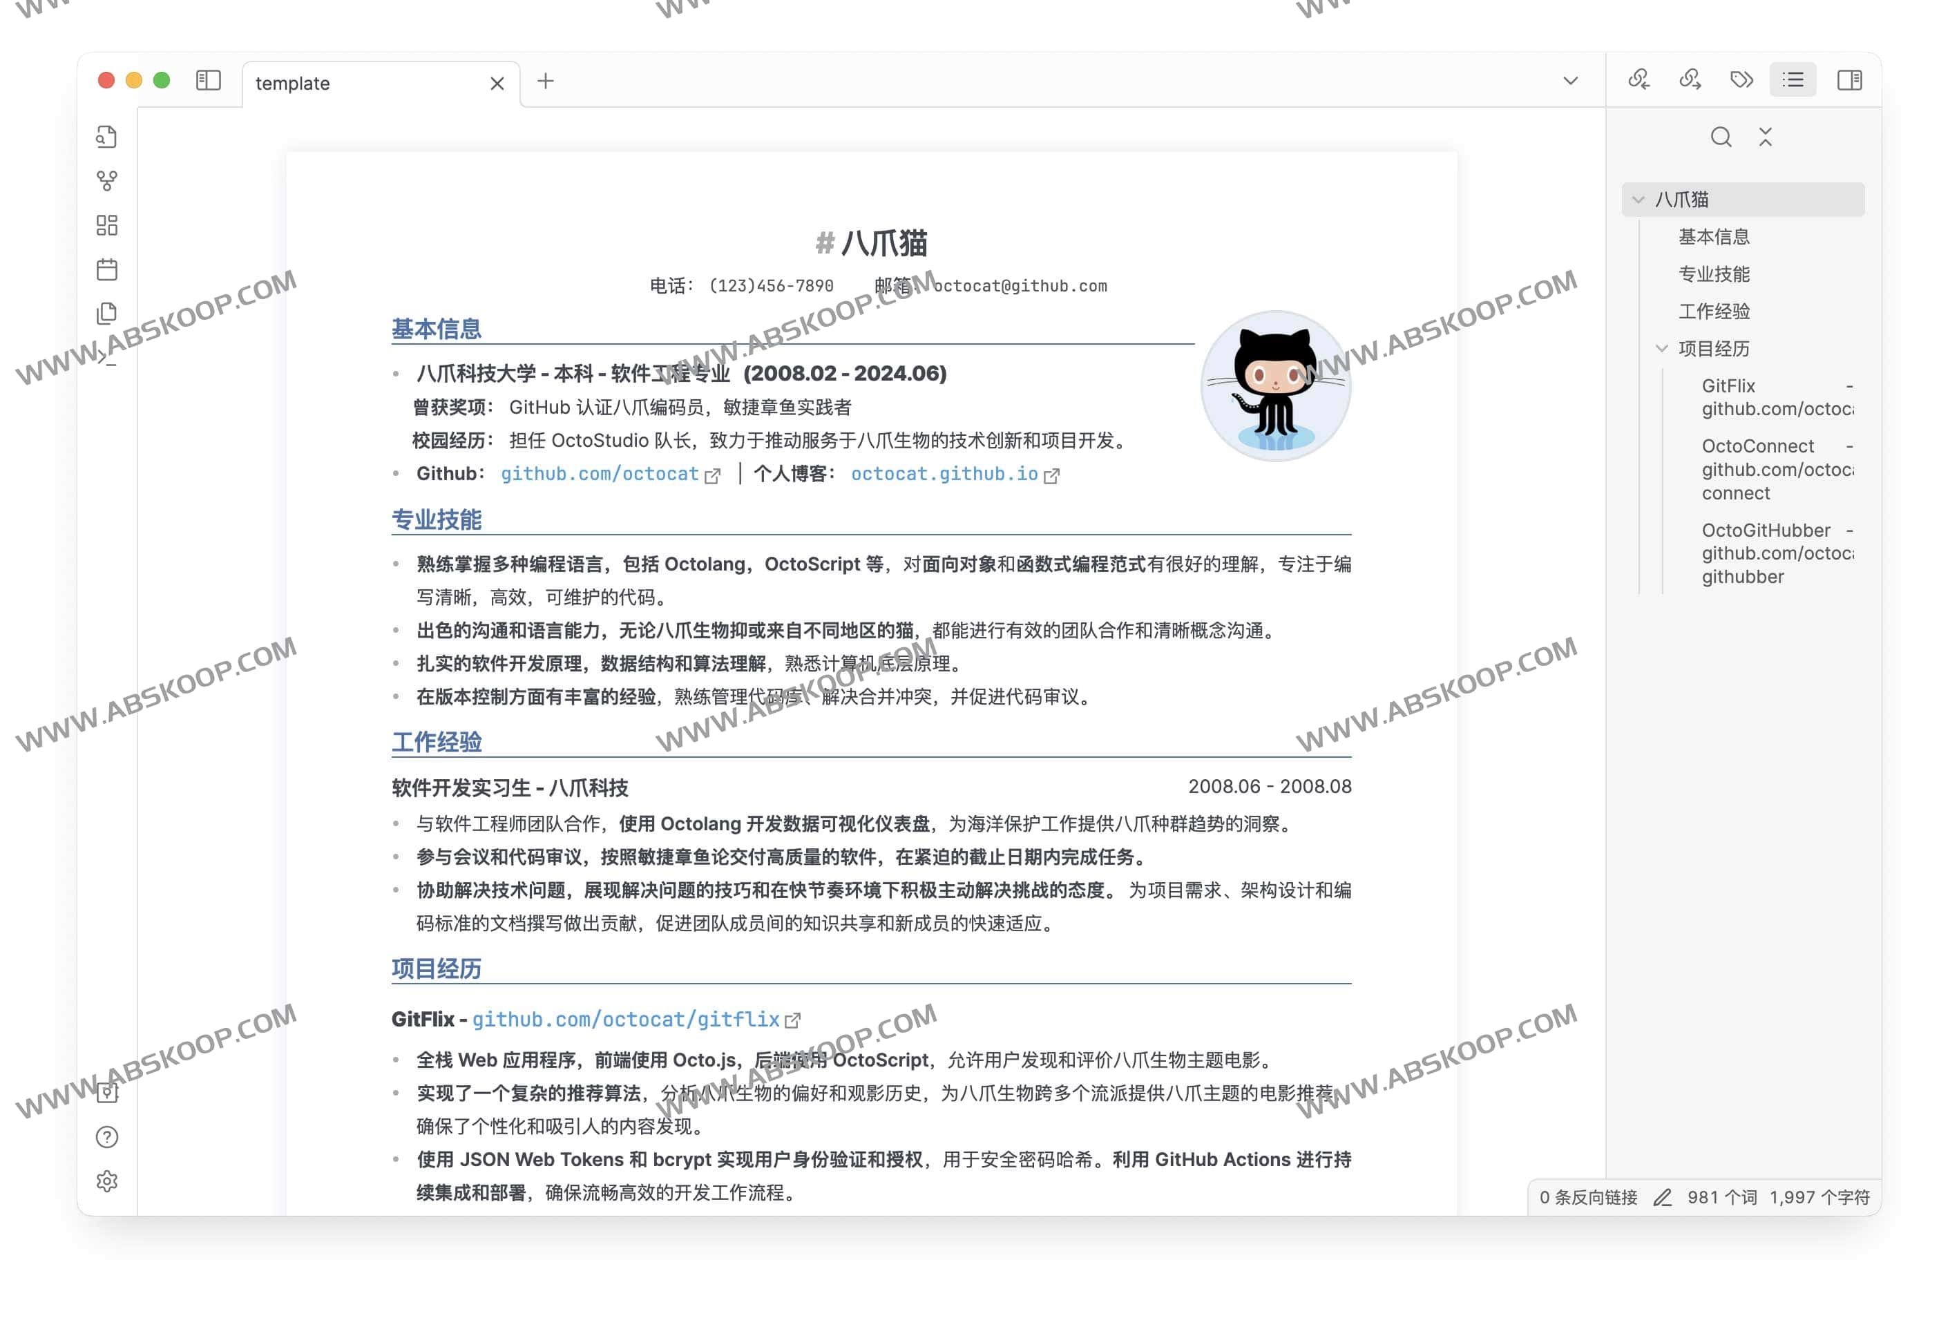
Task: Open the help question-mark icon
Action: pos(107,1137)
